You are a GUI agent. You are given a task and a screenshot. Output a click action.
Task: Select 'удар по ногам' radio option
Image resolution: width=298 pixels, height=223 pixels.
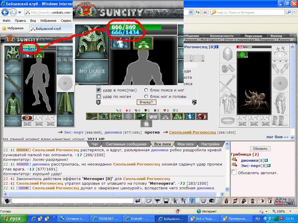click(x=99, y=96)
